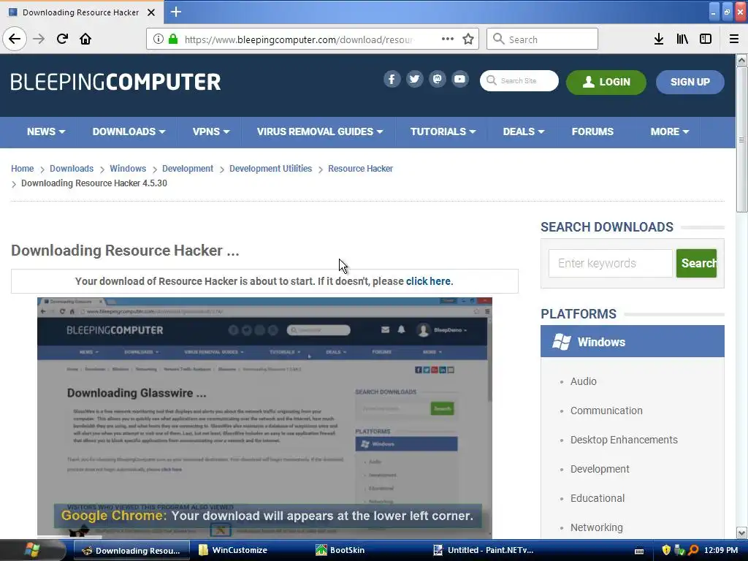The height and width of the screenshot is (561, 748).
Task: Open the Educational category link
Action: coord(598,498)
